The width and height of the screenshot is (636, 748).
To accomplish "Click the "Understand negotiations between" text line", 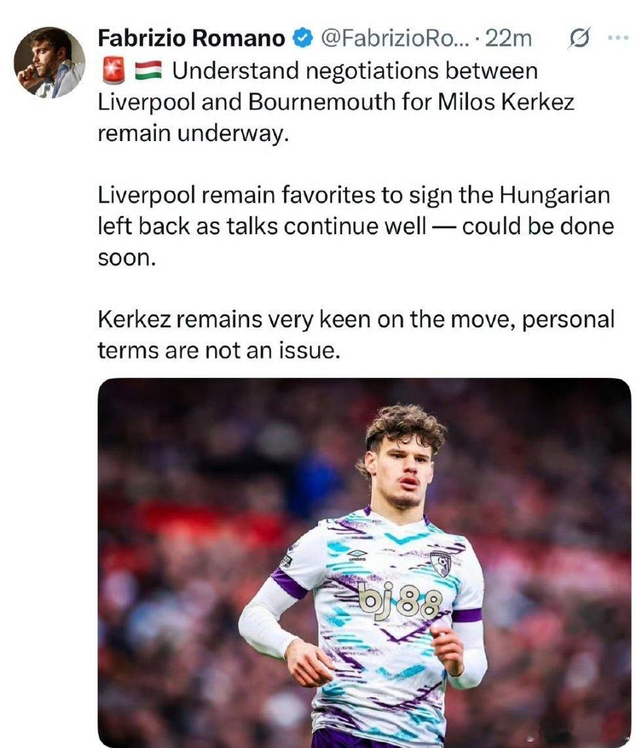I will pyautogui.click(x=355, y=71).
